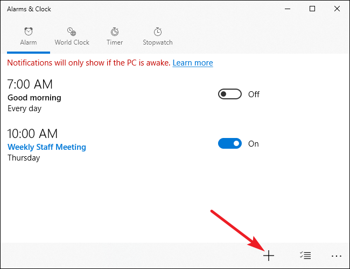350x269 pixels.
Task: Click the Stopwatch icon
Action: [x=158, y=32]
